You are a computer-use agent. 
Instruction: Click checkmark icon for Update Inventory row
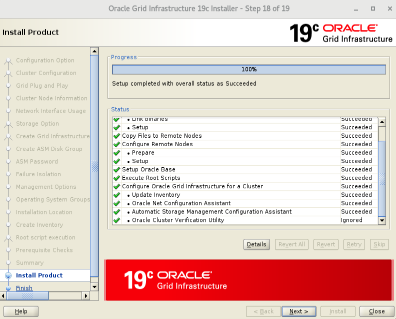pyautogui.click(x=116, y=195)
